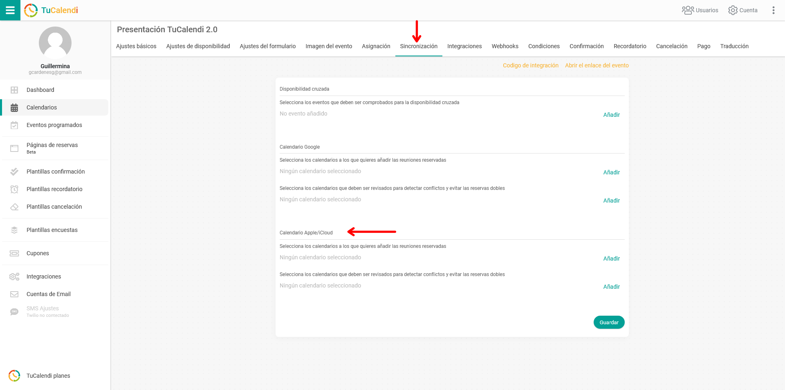Open Plantillas confirmación

coord(55,172)
